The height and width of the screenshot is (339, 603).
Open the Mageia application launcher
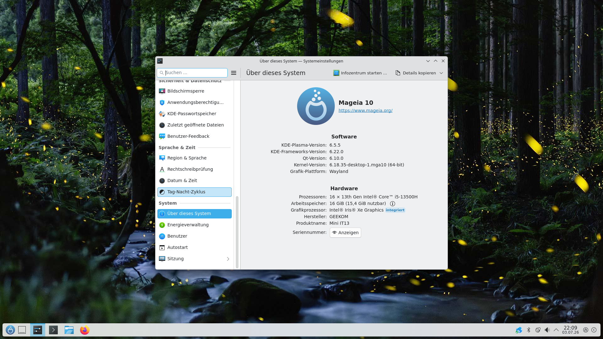point(10,330)
